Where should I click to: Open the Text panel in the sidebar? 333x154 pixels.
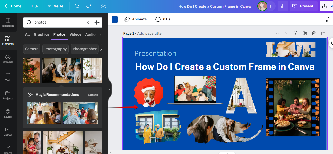click(x=8, y=77)
